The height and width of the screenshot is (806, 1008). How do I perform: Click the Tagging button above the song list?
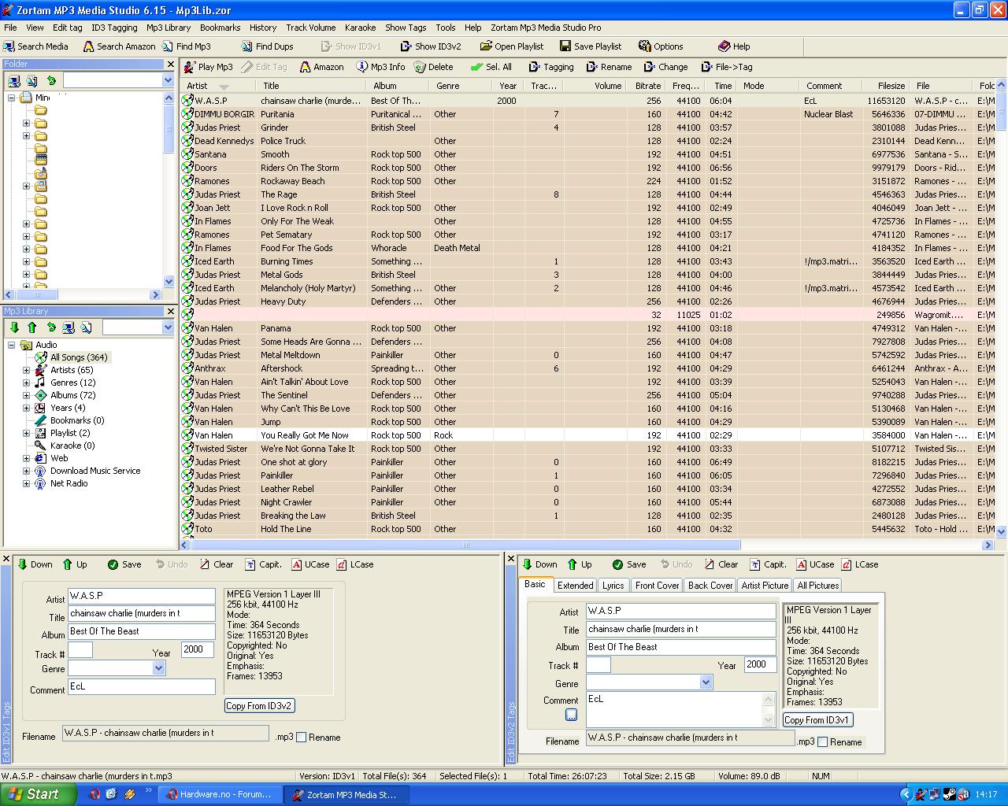[551, 67]
